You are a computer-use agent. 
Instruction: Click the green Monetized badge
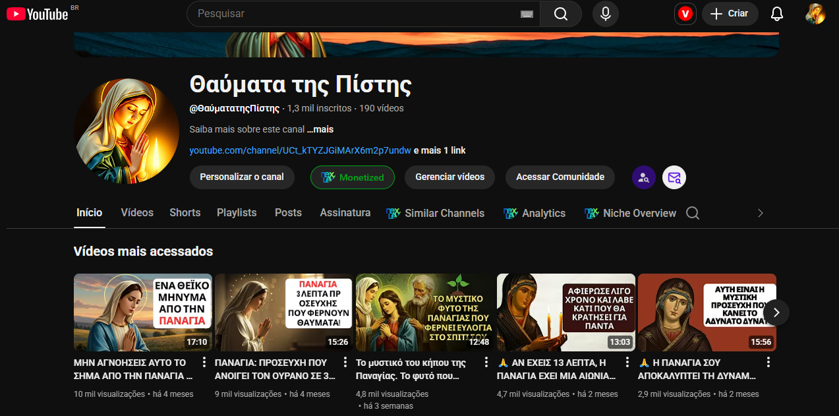[353, 177]
